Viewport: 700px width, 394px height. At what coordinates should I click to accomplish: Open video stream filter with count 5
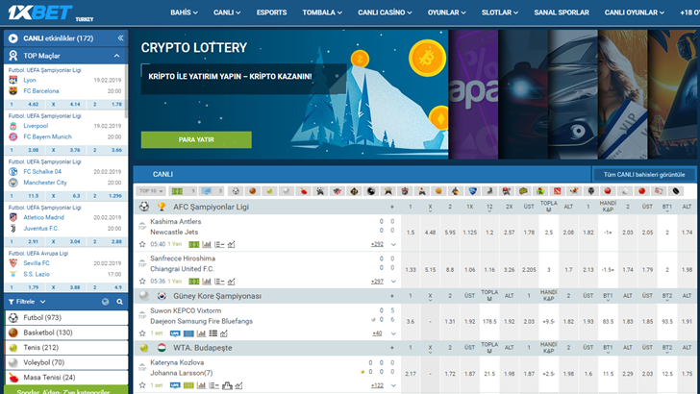tap(212, 191)
